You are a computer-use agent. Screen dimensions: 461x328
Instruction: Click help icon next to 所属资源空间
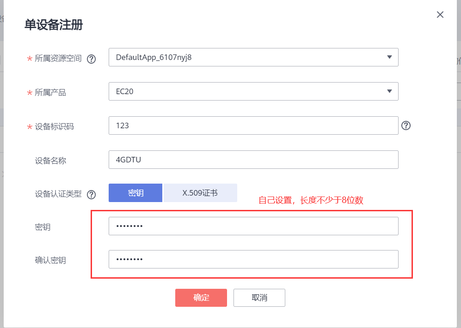(92, 59)
